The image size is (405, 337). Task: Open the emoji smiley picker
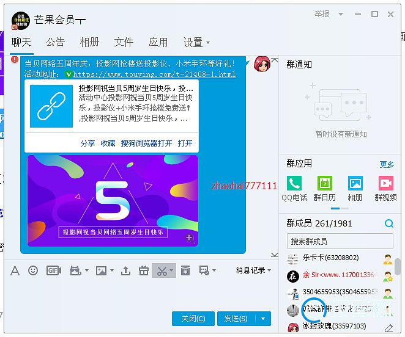tap(33, 270)
